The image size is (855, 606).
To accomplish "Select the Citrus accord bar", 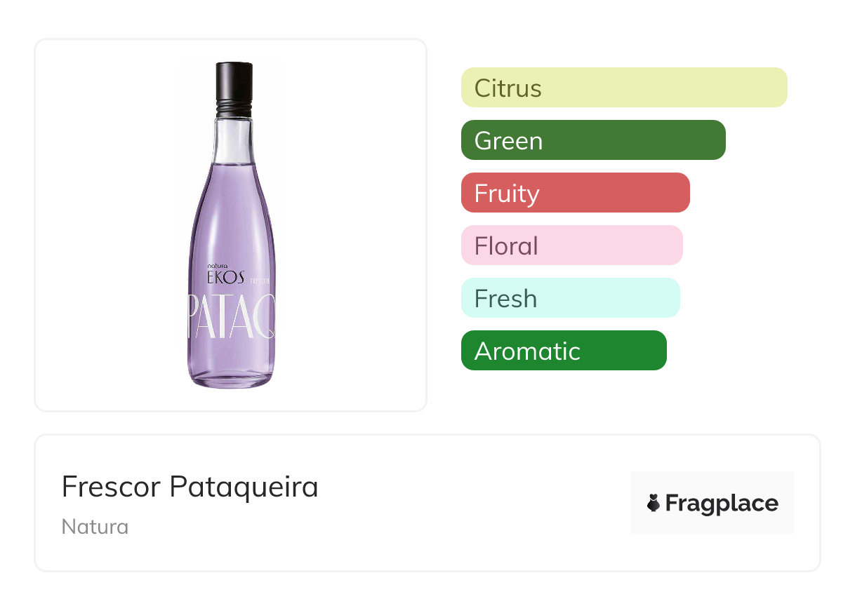I will pos(623,88).
